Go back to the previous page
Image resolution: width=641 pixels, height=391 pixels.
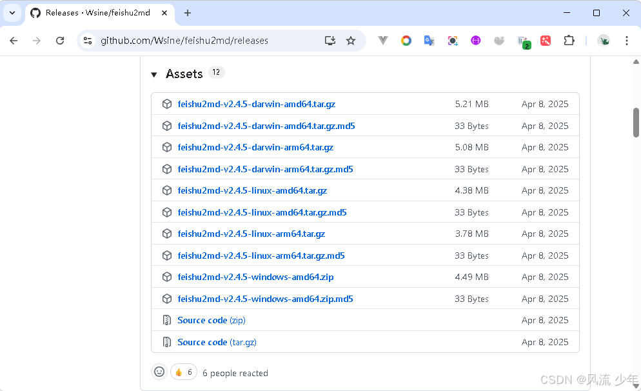(x=14, y=41)
